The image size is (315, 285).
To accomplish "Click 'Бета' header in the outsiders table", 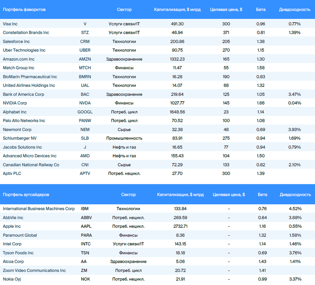I will [262, 194].
